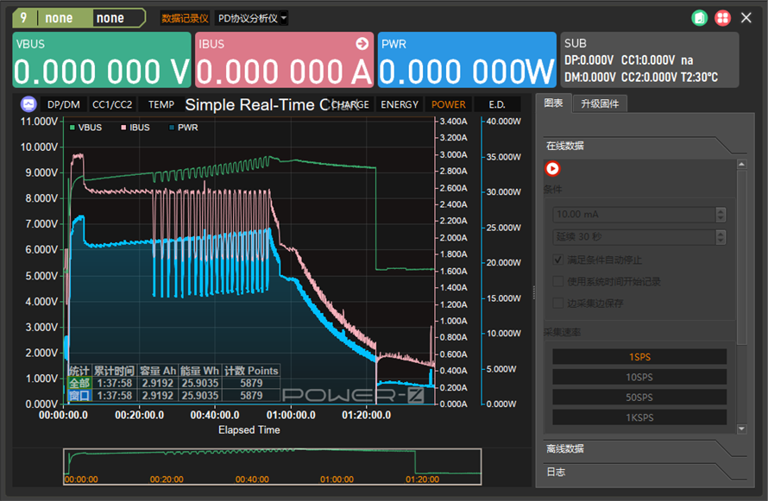768x501 pixels.
Task: Click the 窗口 statistics row label
Action: point(79,395)
